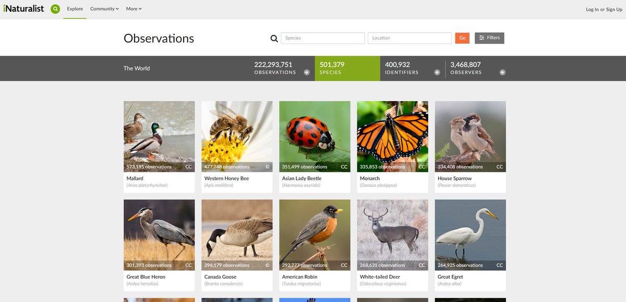Open the Canada Goose photo
The height and width of the screenshot is (302, 626).
pyautogui.click(x=237, y=235)
